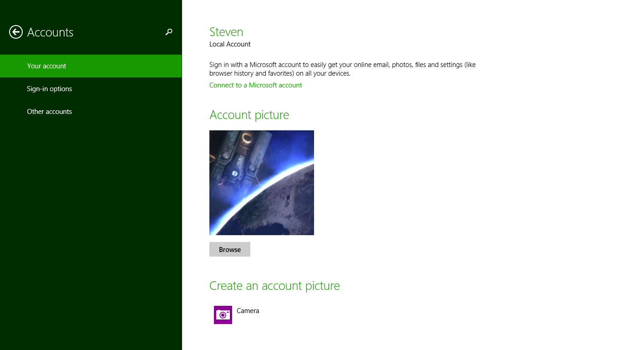Screen dimensions: 619x350
Task: Click the 'Accounts' title in the sidebar
Action: coord(50,32)
